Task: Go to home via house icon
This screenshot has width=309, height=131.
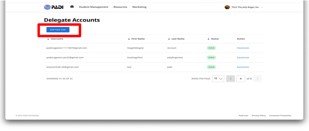Action: click(x=72, y=7)
